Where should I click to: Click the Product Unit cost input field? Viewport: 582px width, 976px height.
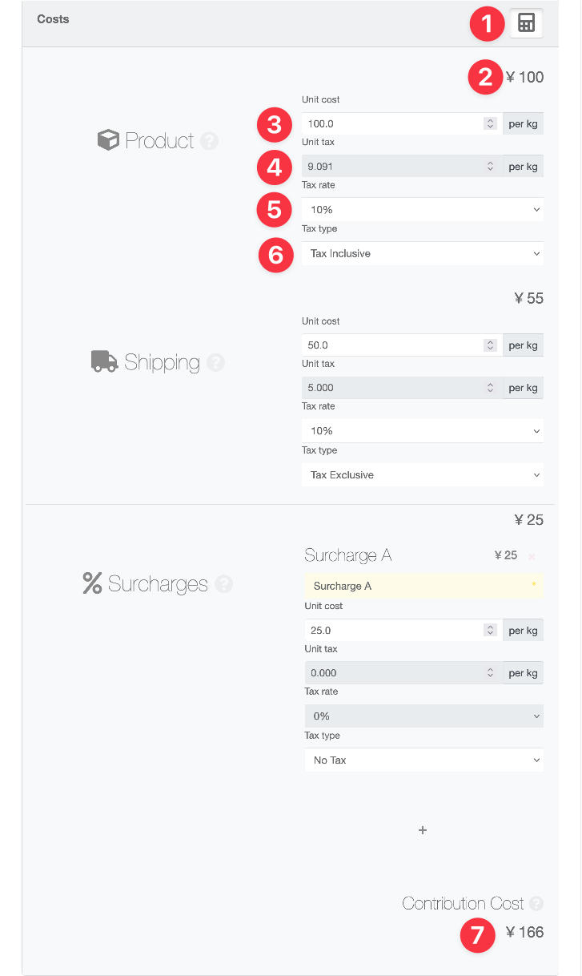click(392, 124)
